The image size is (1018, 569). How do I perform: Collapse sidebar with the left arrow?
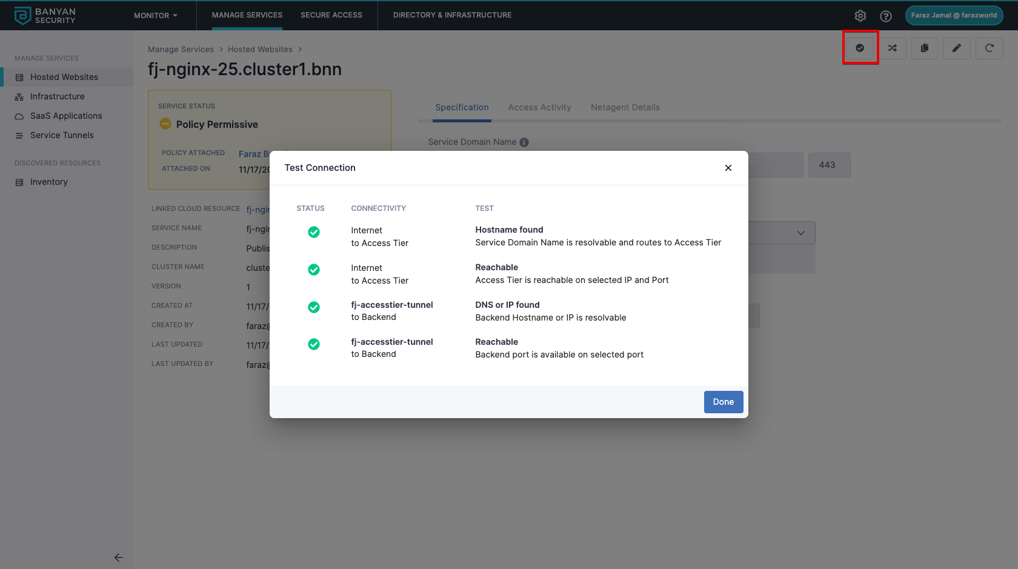point(119,557)
